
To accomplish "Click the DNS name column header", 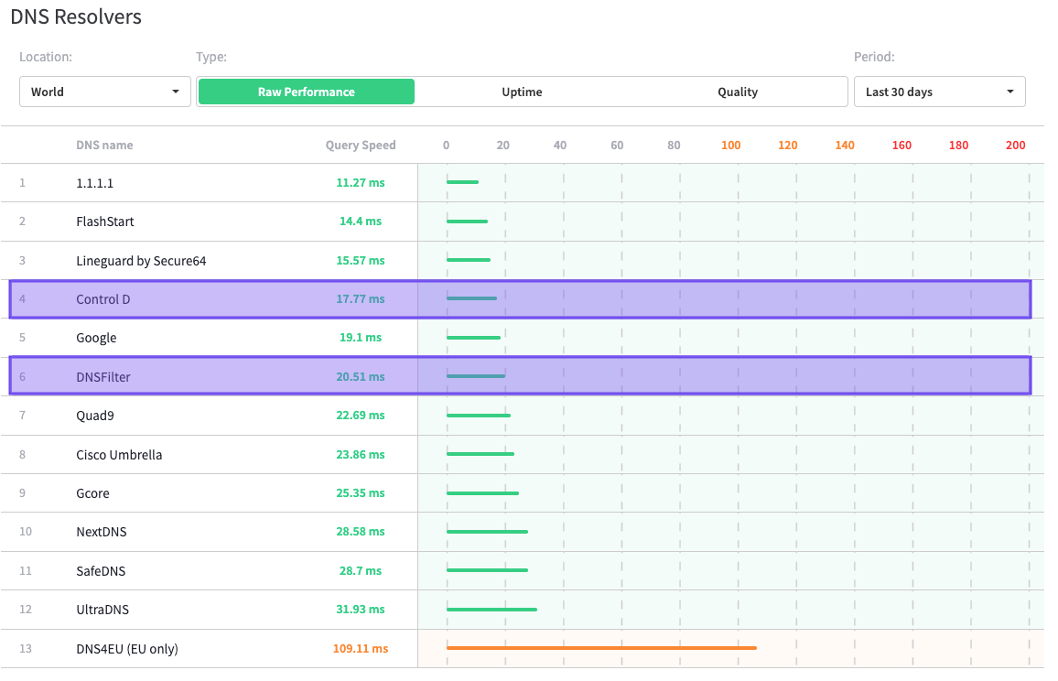I will click(104, 145).
